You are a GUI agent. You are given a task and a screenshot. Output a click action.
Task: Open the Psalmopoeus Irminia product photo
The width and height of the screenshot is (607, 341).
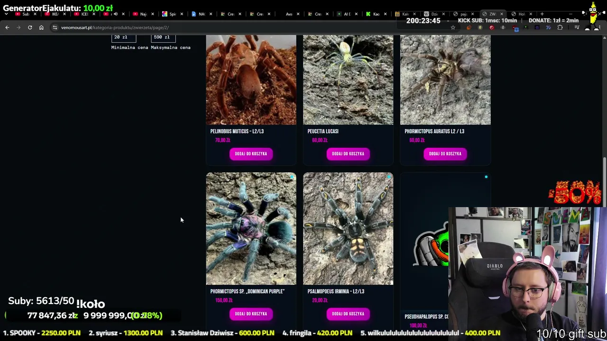click(348, 229)
